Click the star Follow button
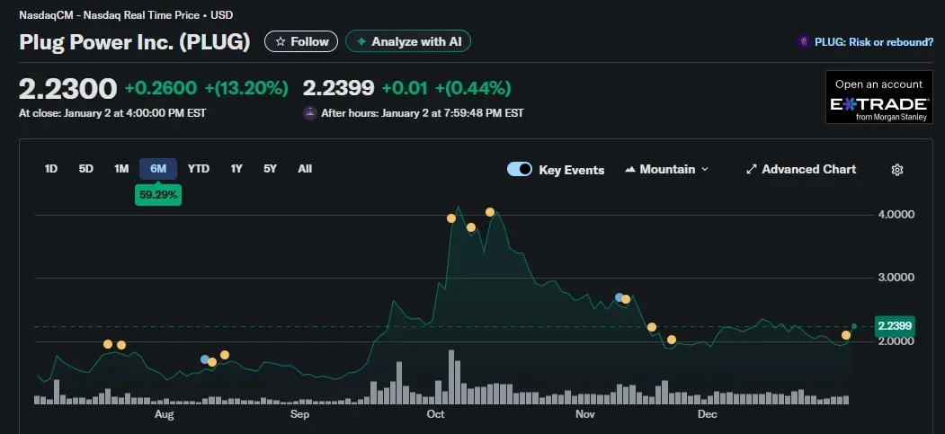Viewport: 945px width, 434px height. click(x=301, y=41)
